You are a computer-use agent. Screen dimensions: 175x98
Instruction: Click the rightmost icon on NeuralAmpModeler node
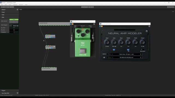point(54,48)
